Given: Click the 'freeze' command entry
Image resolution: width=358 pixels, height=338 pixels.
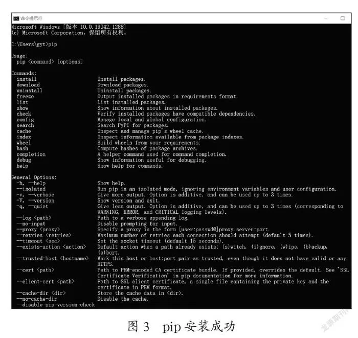Looking at the screenshot, I should click(x=25, y=97).
